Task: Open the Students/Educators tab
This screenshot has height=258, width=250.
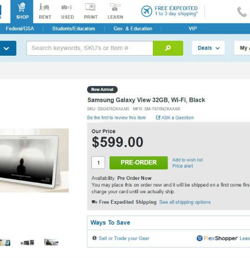Action: click(x=73, y=29)
